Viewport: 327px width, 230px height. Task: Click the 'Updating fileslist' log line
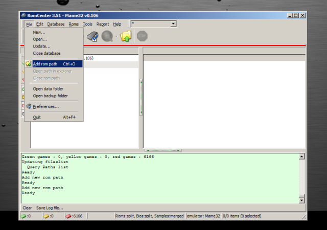tap(45, 162)
